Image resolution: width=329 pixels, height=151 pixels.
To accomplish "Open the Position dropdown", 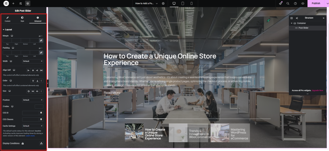I will [x=32, y=100].
